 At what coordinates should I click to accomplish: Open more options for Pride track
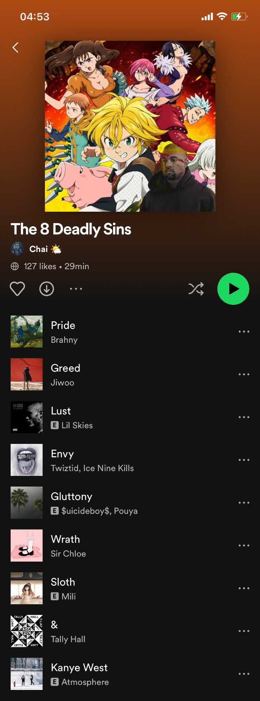(x=244, y=331)
